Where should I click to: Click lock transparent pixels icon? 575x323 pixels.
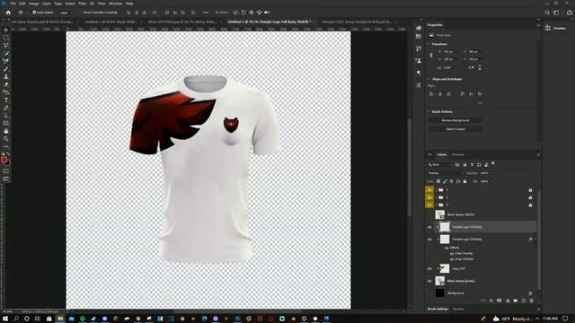(x=438, y=181)
